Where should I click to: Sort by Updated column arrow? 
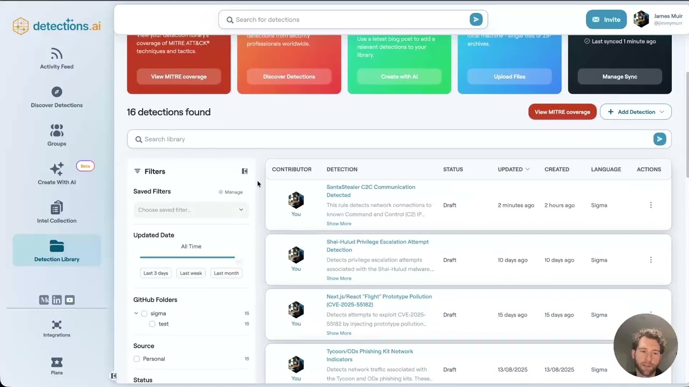[x=528, y=169]
